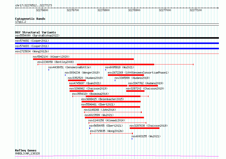The height and width of the screenshot is (159, 226).
Task: Click the chr17:32276512..32277173 coordinate text
Action: pyautogui.click(x=34, y=6)
